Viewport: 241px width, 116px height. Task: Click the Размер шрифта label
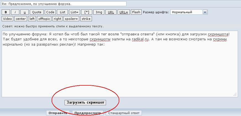pos(156,12)
